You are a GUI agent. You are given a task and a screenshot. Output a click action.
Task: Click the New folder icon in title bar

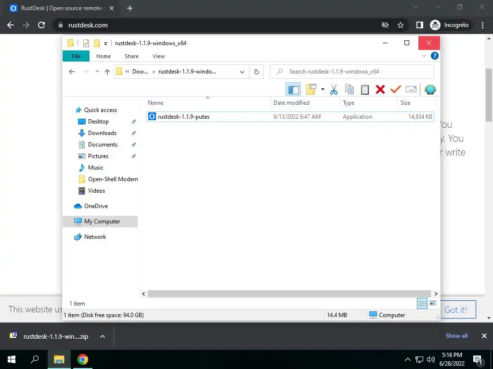coord(97,43)
